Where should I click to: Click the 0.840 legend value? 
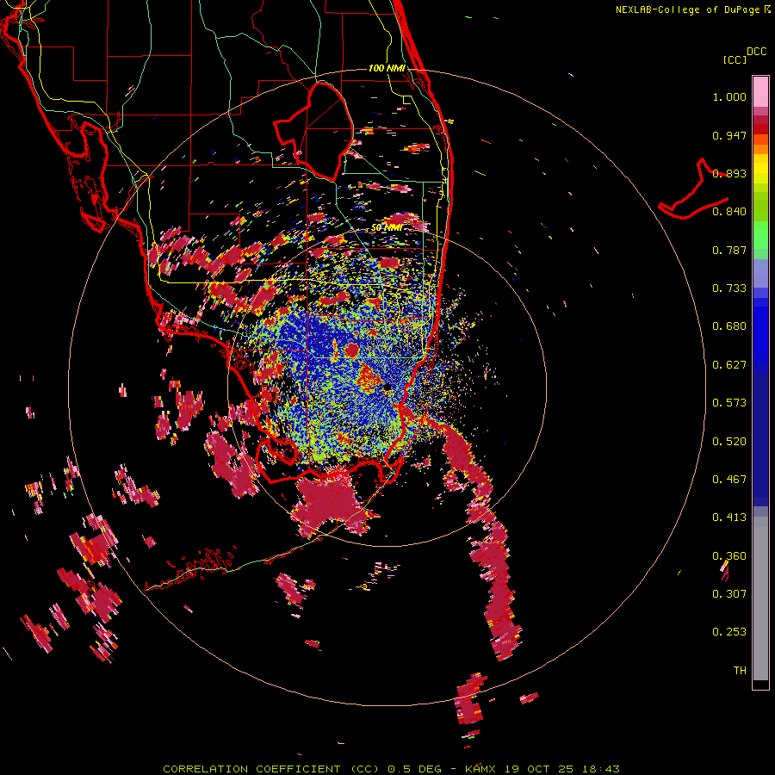[x=729, y=212]
